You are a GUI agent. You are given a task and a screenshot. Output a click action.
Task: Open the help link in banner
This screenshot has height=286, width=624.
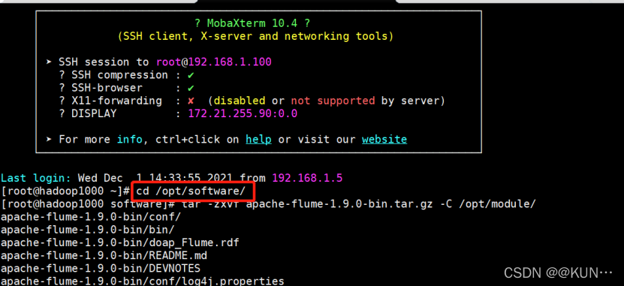[258, 140]
